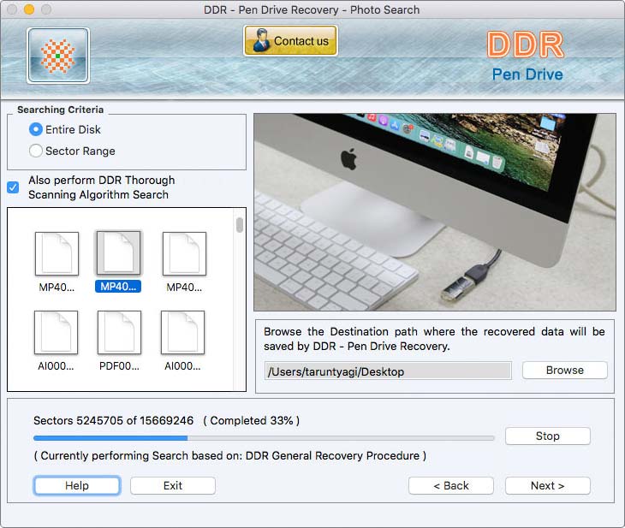
Task: Click the destination path field /Users/taruntyagi/Desktop
Action: click(388, 371)
